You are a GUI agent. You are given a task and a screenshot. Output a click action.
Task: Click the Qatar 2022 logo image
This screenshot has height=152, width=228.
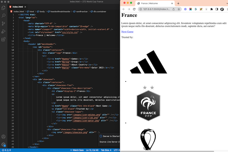coord(148,139)
